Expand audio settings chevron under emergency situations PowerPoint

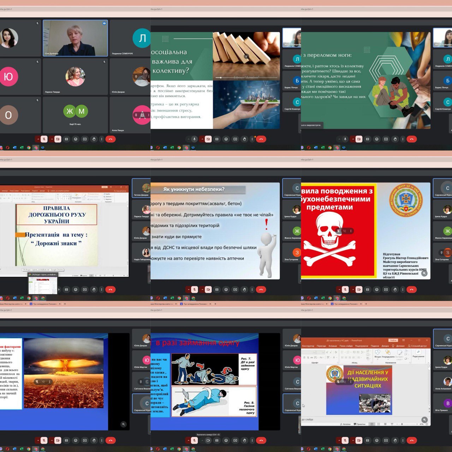tap(339, 440)
